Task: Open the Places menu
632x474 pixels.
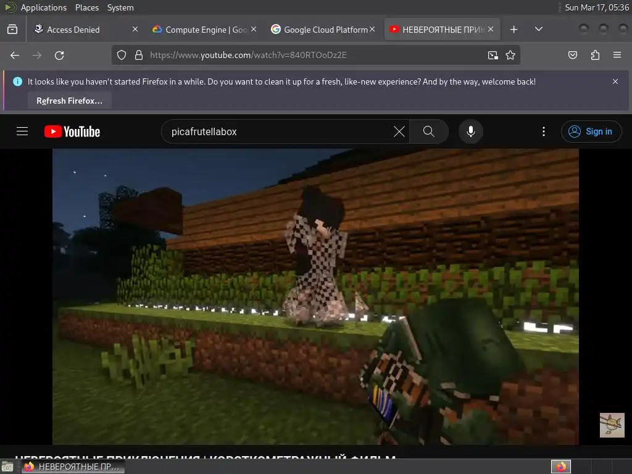Action: [86, 7]
